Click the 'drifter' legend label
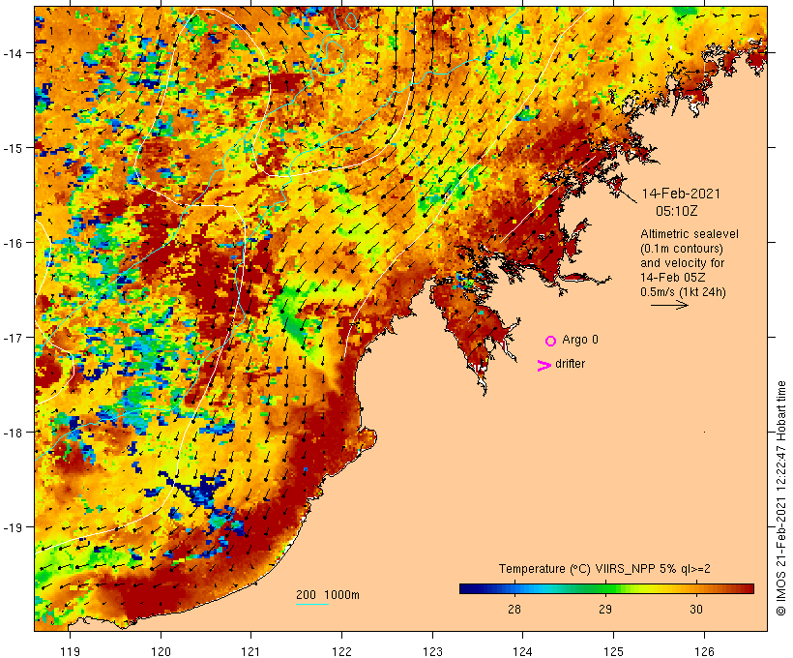Screen dimensions: 793x658 (x=570, y=364)
